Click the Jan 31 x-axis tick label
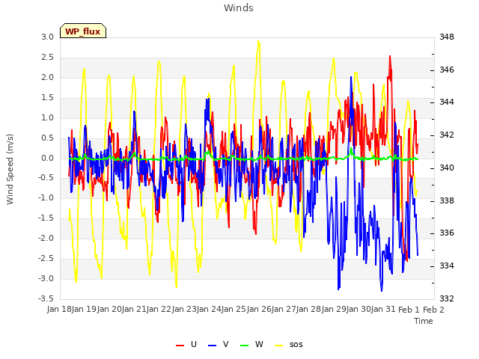479x359 pixels. (x=383, y=310)
